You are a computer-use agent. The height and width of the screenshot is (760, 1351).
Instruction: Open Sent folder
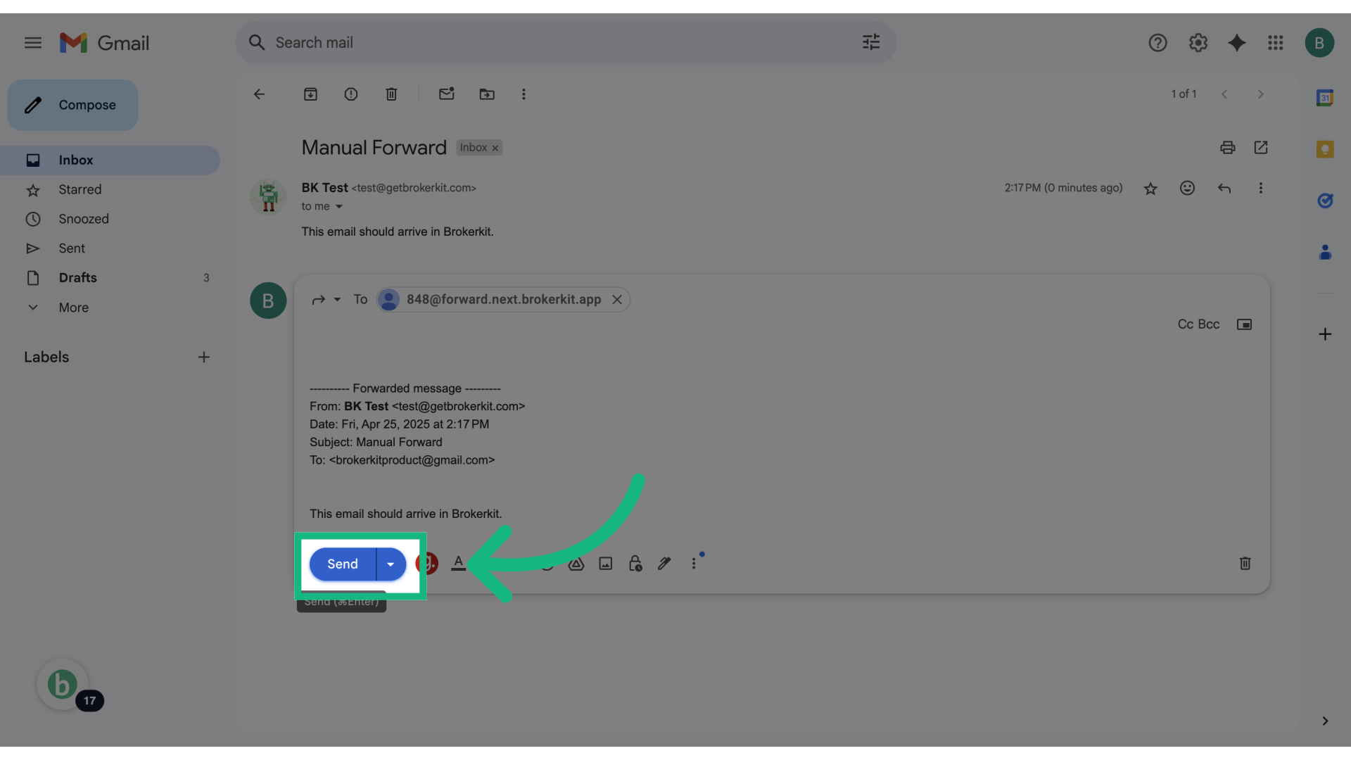click(110, 248)
